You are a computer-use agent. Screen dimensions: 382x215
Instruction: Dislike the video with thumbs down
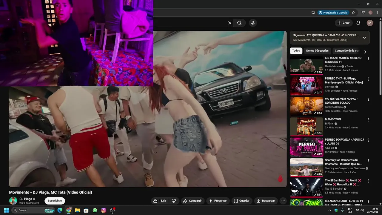174,201
